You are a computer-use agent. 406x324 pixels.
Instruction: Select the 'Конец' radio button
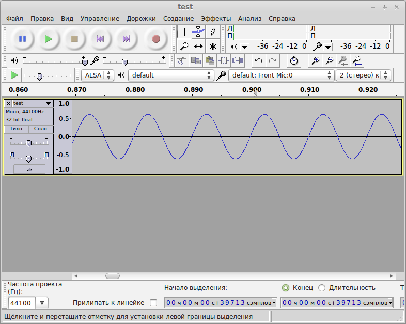click(x=286, y=288)
